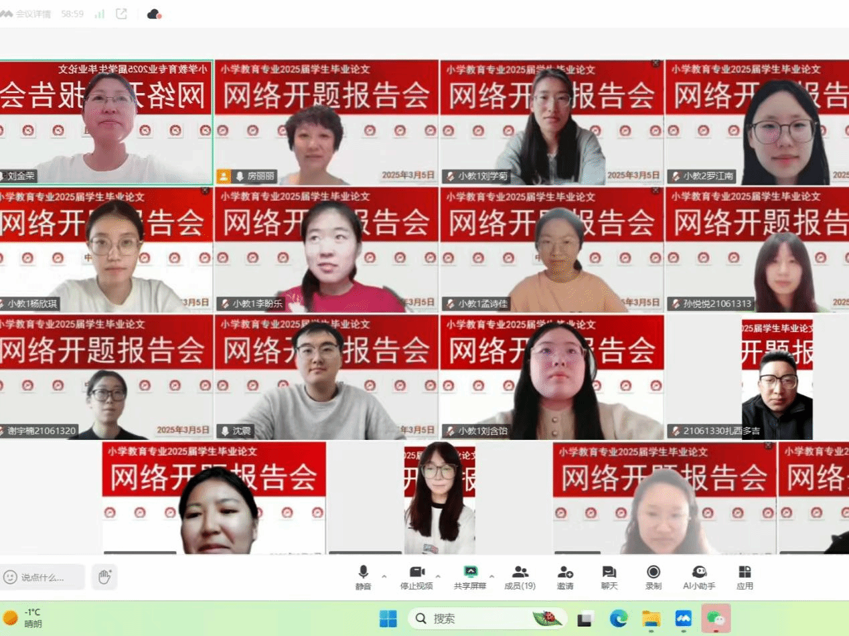Start recording with 录制 icon
The height and width of the screenshot is (636, 849).
click(x=653, y=576)
